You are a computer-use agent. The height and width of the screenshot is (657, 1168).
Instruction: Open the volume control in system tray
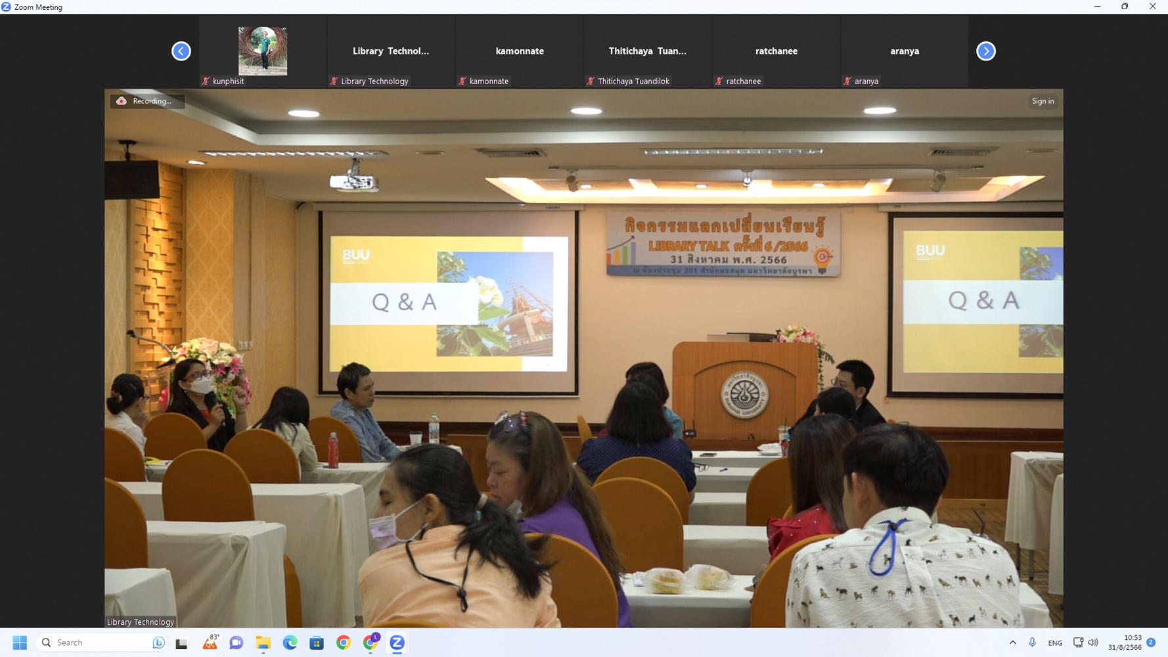click(x=1093, y=643)
